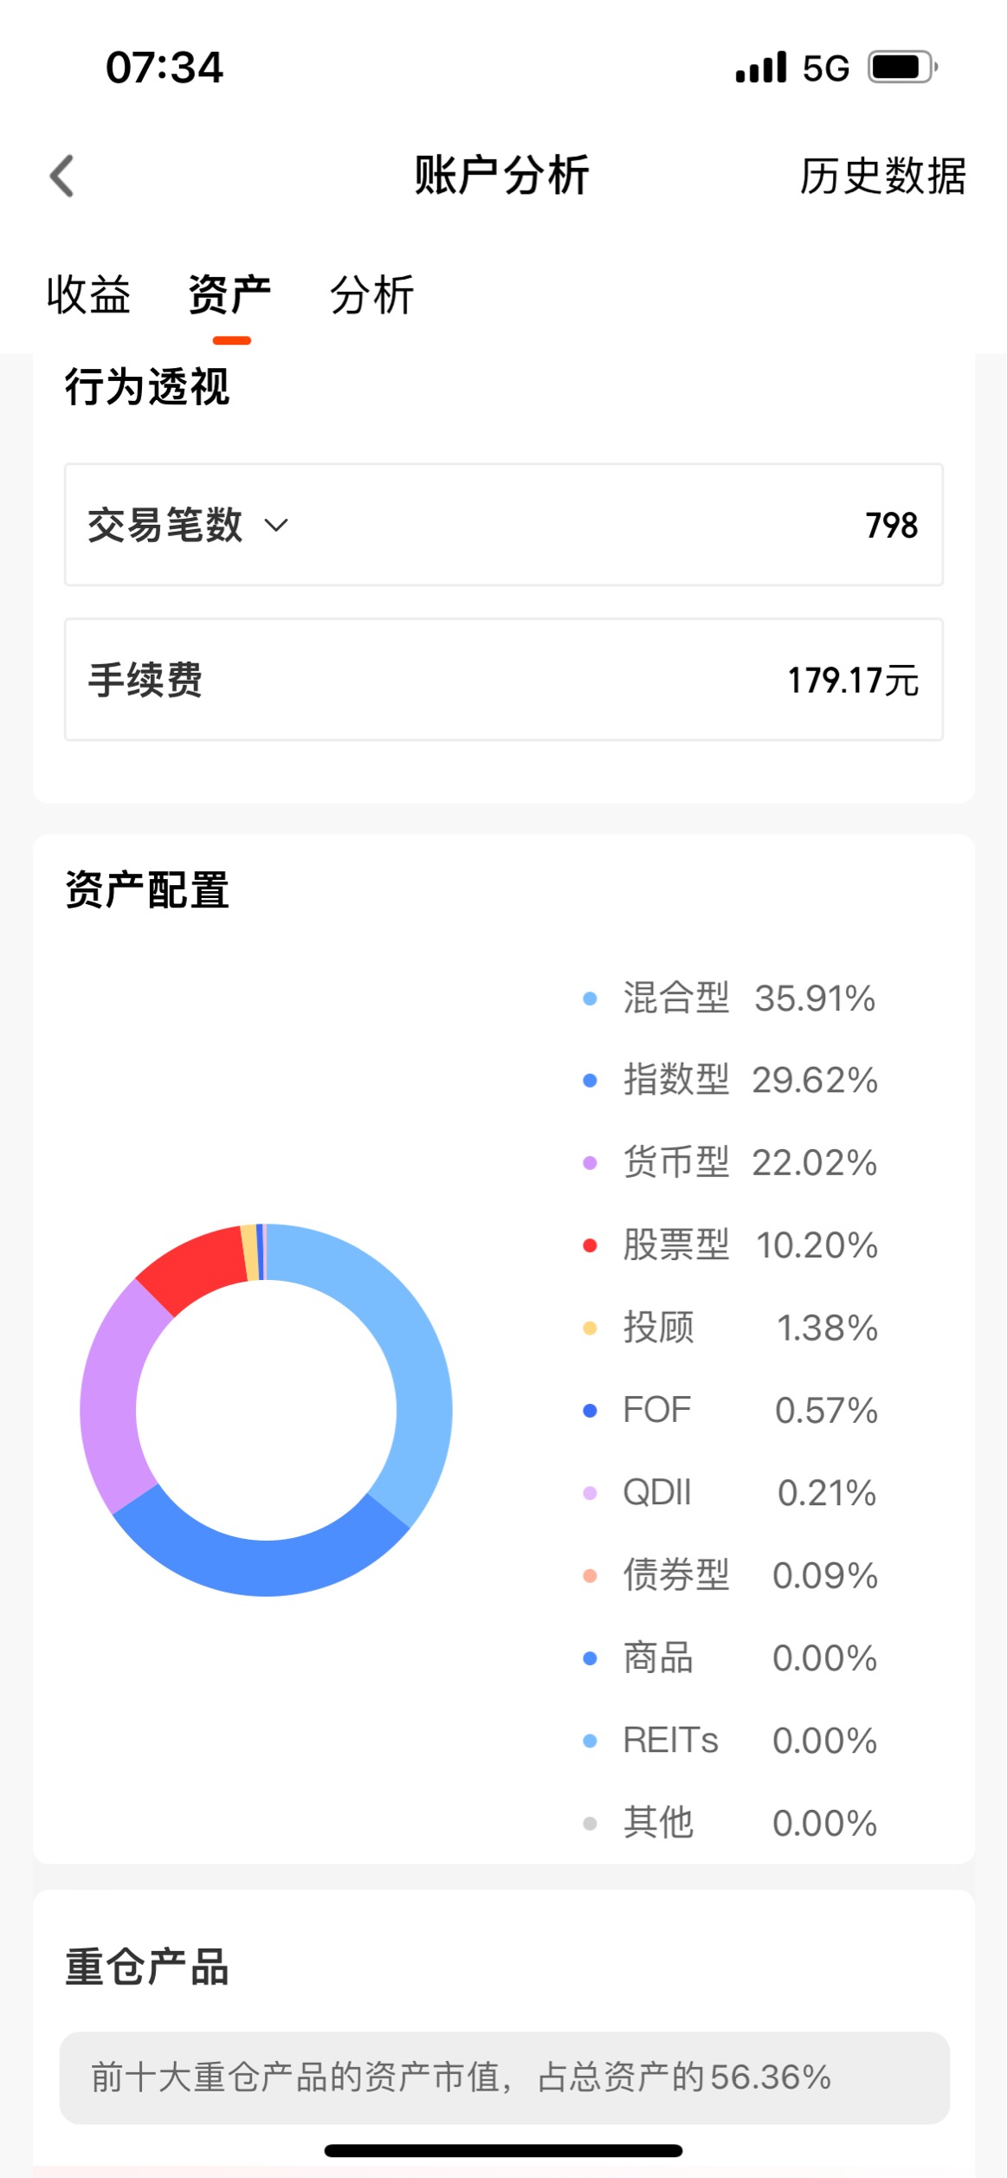Select the 资产 tab
This screenshot has width=1007, height=2178.
coord(230,294)
